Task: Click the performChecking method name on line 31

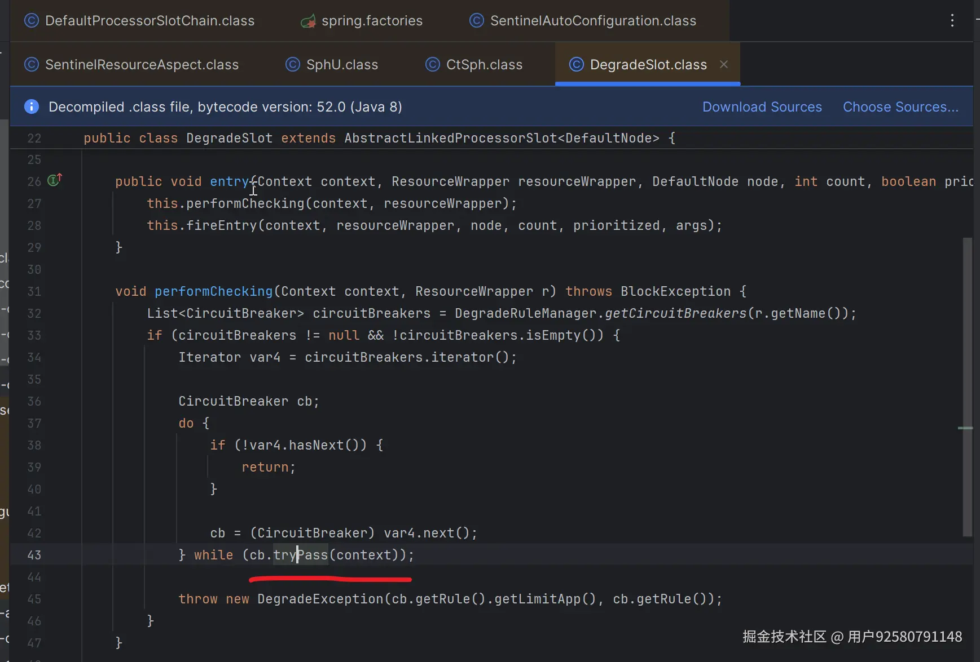Action: [x=214, y=291]
